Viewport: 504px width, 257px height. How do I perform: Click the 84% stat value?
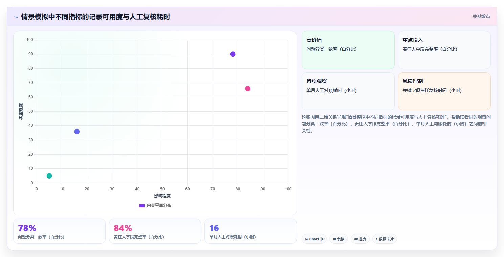(x=123, y=228)
